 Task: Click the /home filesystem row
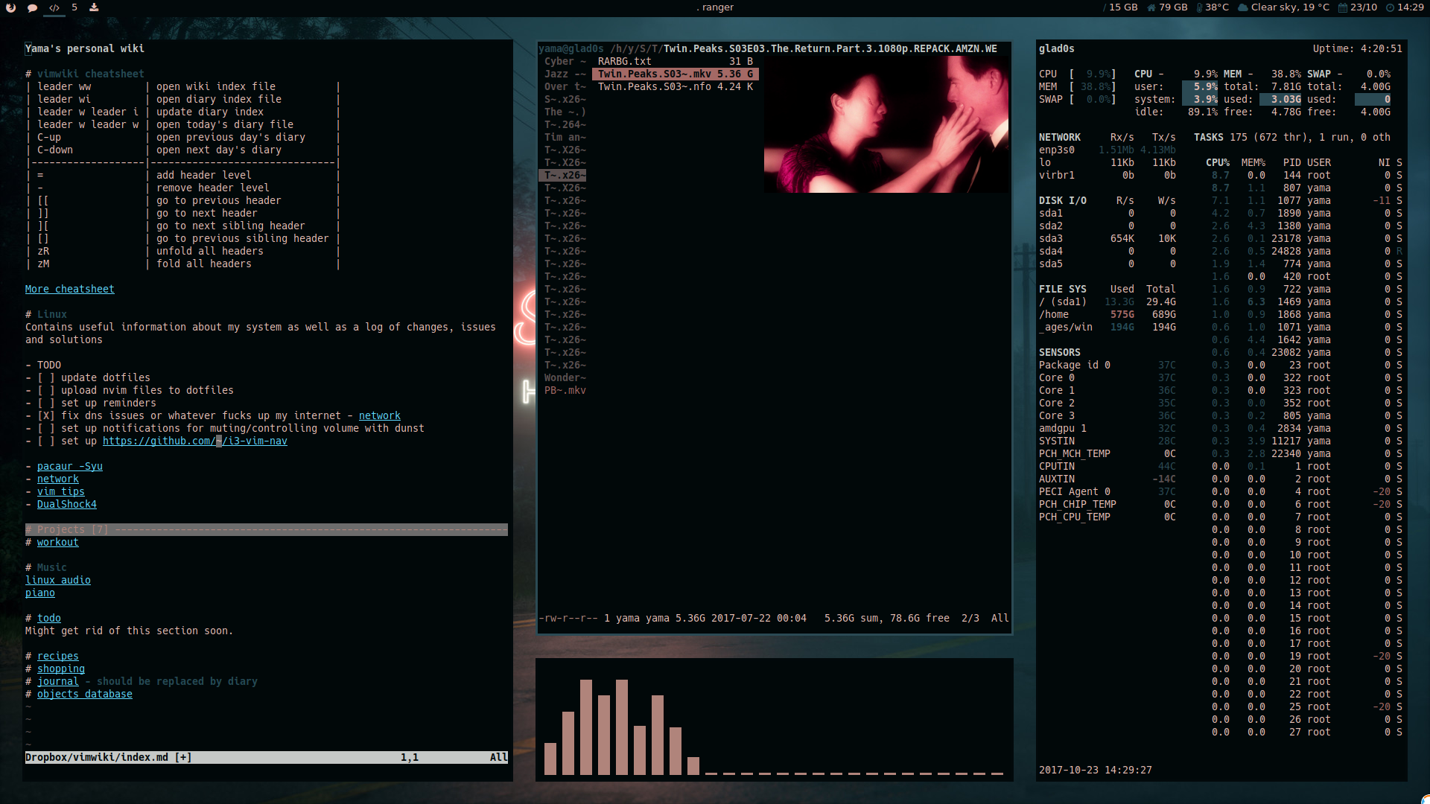point(1108,314)
